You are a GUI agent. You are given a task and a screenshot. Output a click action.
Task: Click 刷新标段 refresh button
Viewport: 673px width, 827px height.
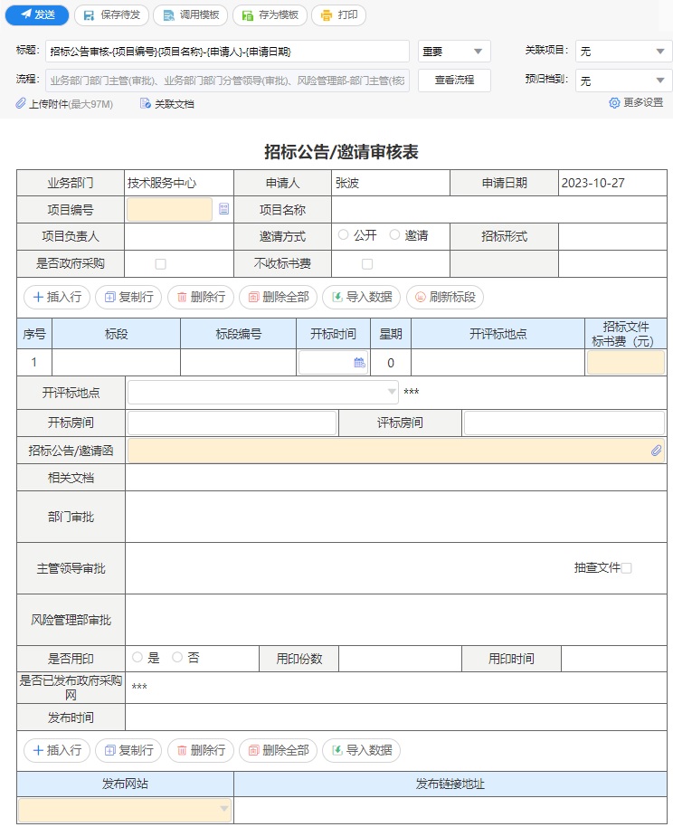coord(445,297)
